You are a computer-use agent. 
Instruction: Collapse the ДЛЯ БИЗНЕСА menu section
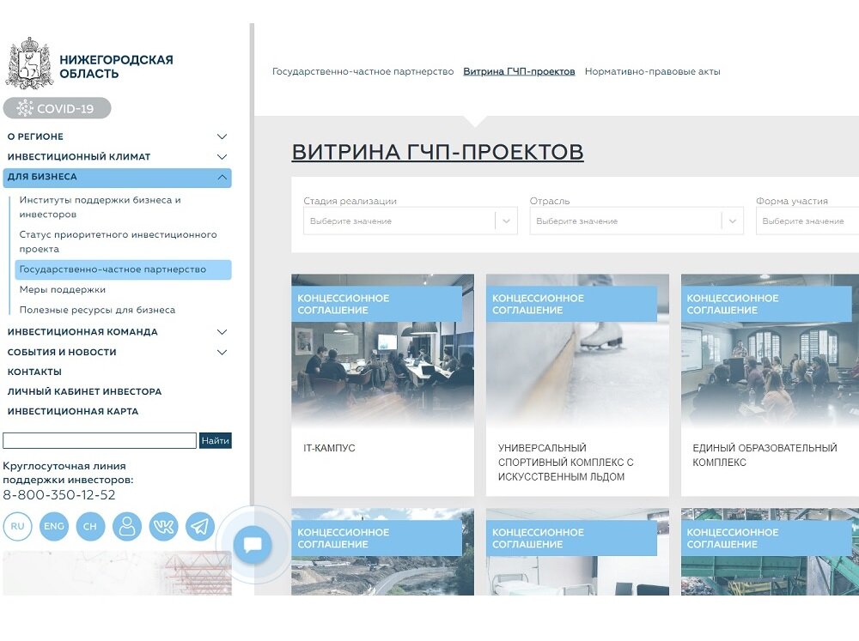tap(117, 178)
